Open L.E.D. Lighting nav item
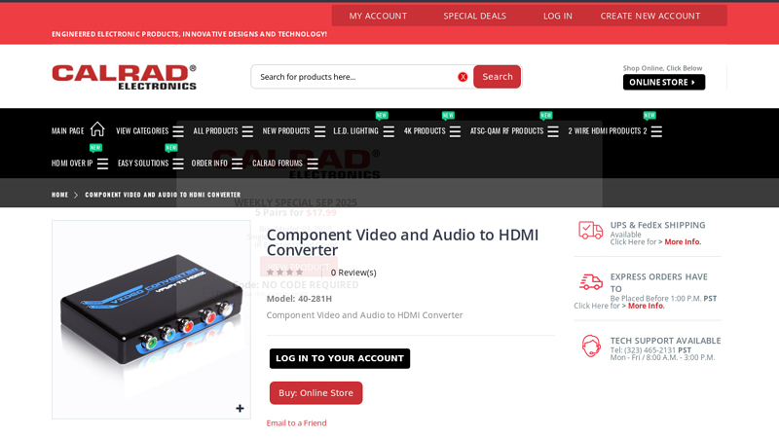Screen dimensions: 779x438 click(355, 131)
